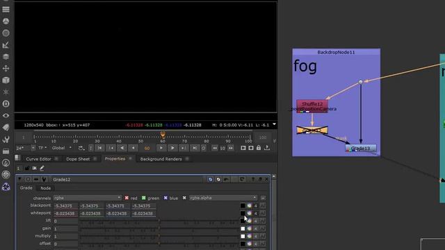Click the lift value input field
Screen dimensions: 445x250
tap(65, 221)
